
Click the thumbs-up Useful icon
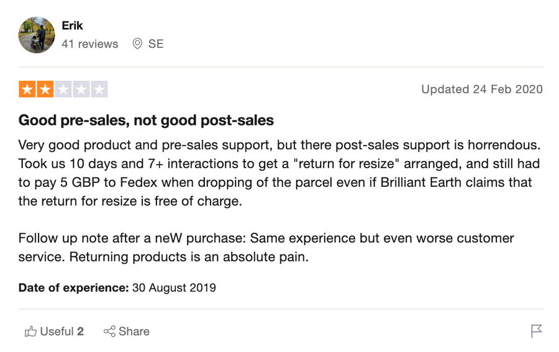click(30, 332)
